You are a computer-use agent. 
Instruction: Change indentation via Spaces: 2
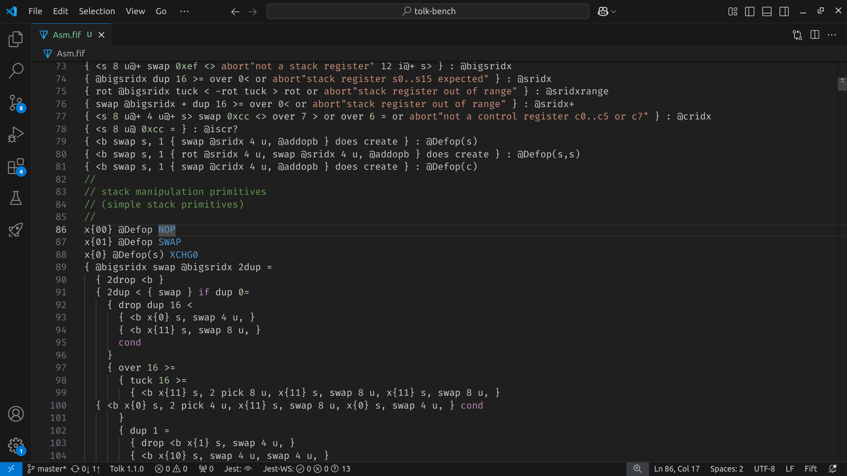(x=727, y=469)
